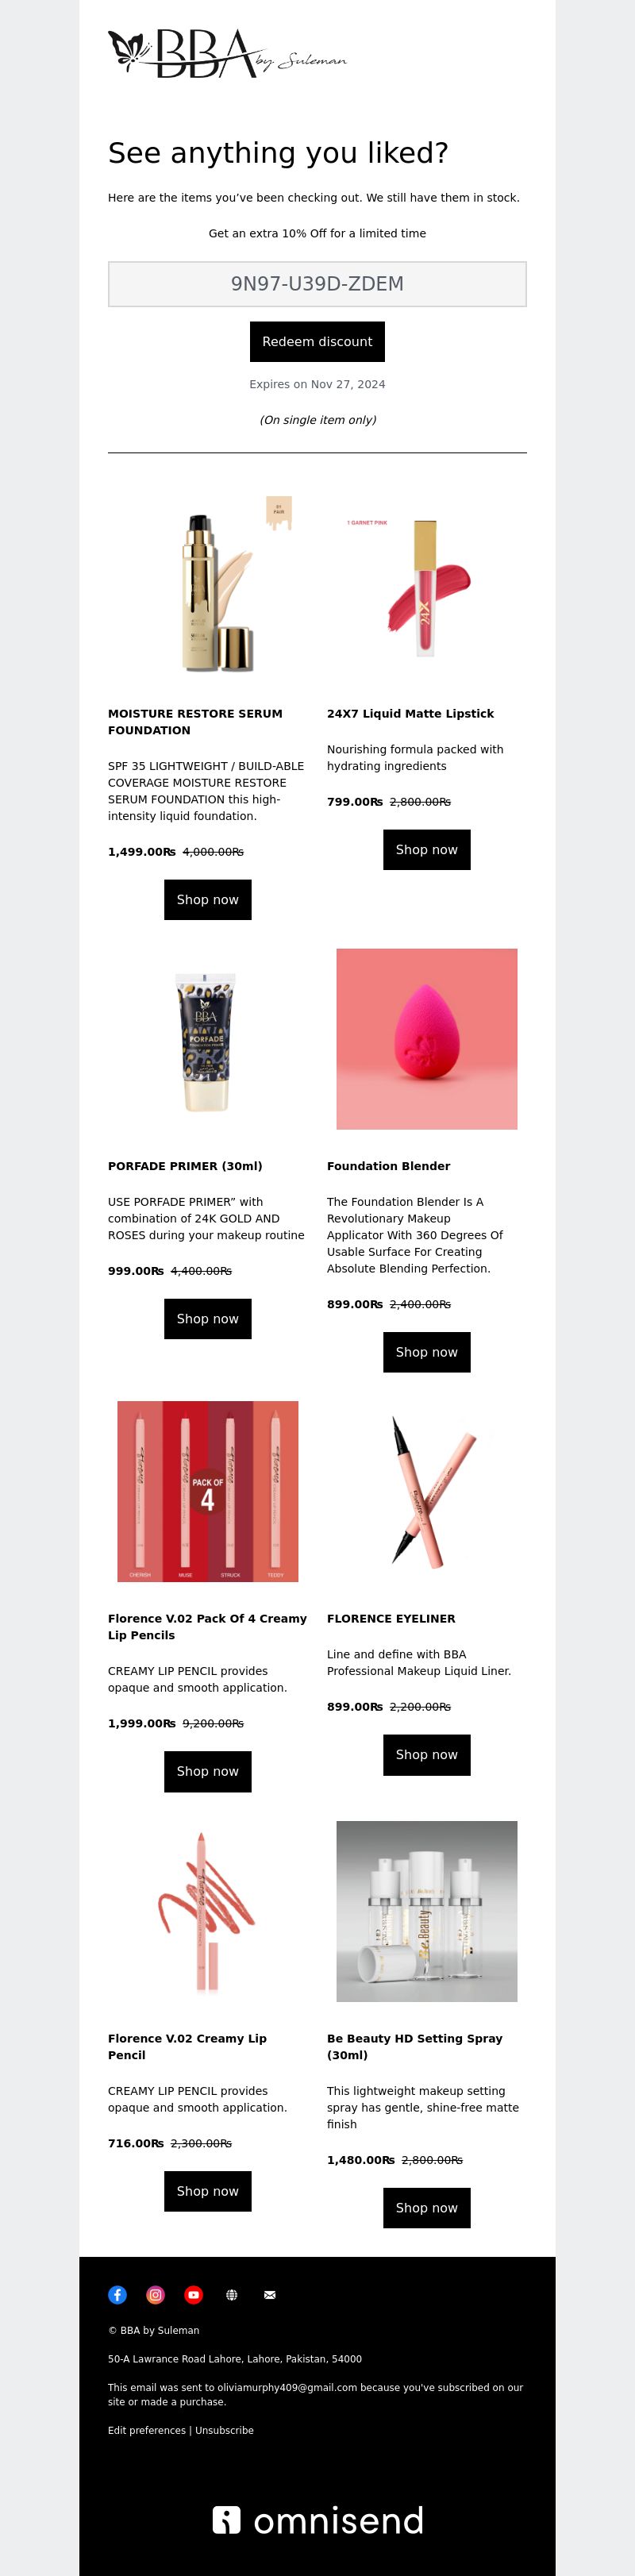
Task: Click the Edit preferences link
Action: click(147, 2430)
